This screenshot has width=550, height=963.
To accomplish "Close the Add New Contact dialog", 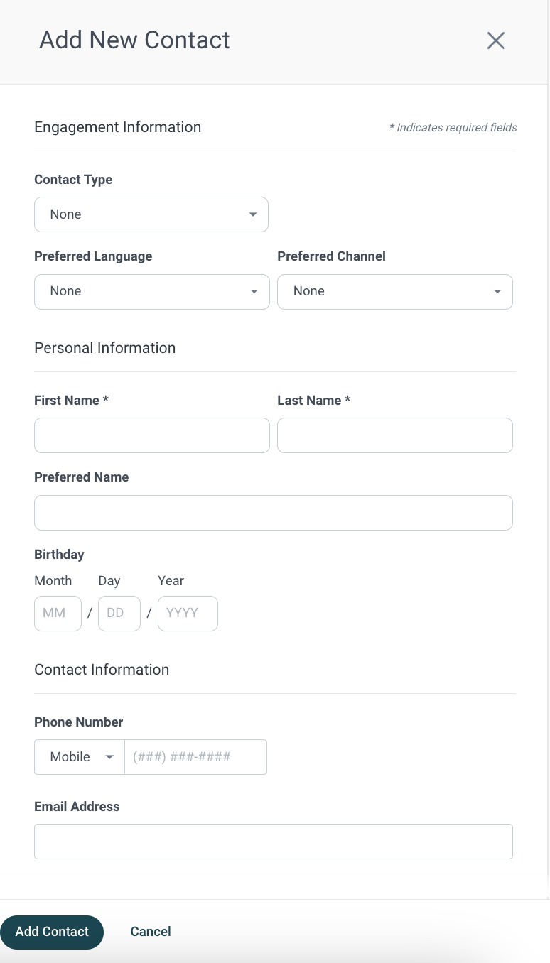I will [x=495, y=40].
